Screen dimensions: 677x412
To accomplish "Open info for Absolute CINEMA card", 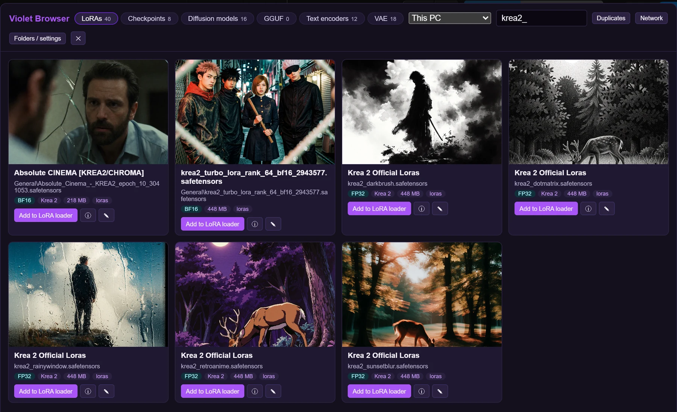I will click(x=88, y=215).
